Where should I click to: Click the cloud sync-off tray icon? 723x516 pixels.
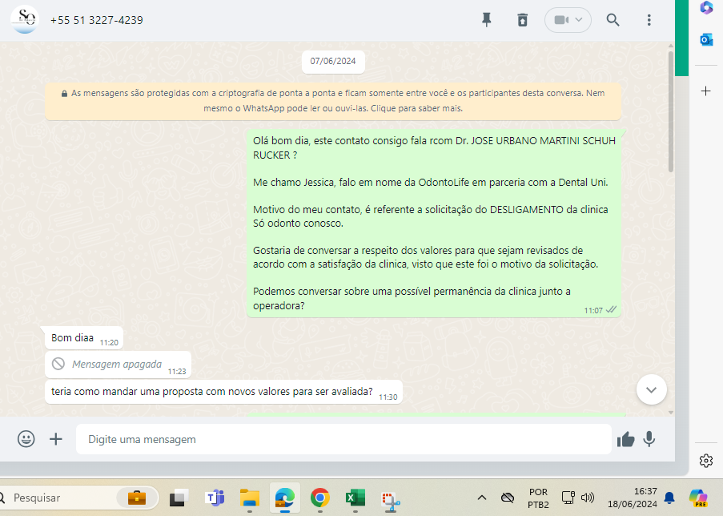point(507,498)
